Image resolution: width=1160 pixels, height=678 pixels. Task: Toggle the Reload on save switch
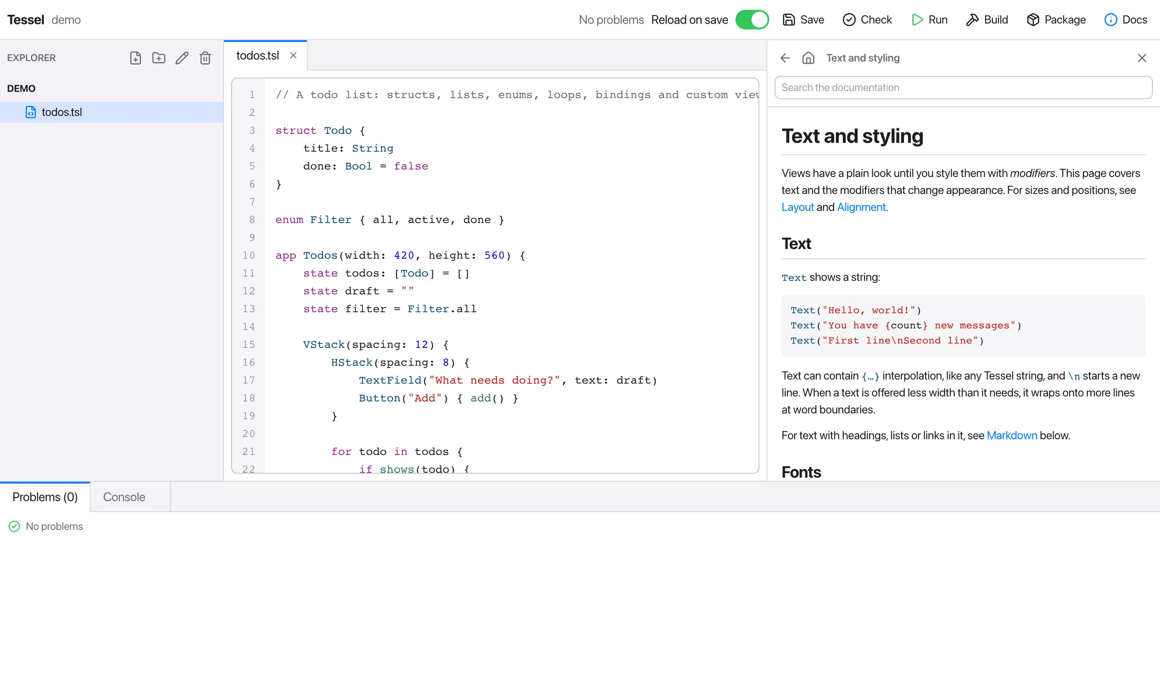tap(752, 20)
